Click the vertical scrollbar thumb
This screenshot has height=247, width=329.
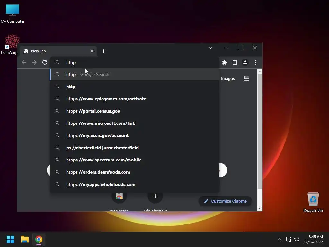[x=260, y=131]
